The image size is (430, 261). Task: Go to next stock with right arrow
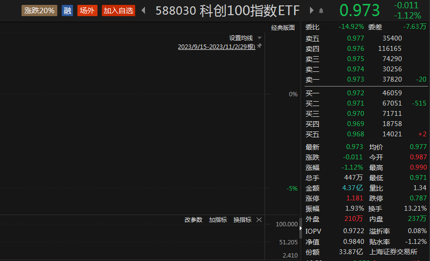click(311, 10)
